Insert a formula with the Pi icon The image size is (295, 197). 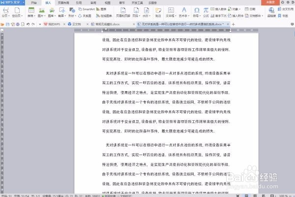pyautogui.click(x=206, y=12)
